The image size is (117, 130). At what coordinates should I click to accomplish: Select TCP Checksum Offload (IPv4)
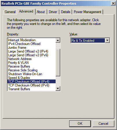coord(31,82)
